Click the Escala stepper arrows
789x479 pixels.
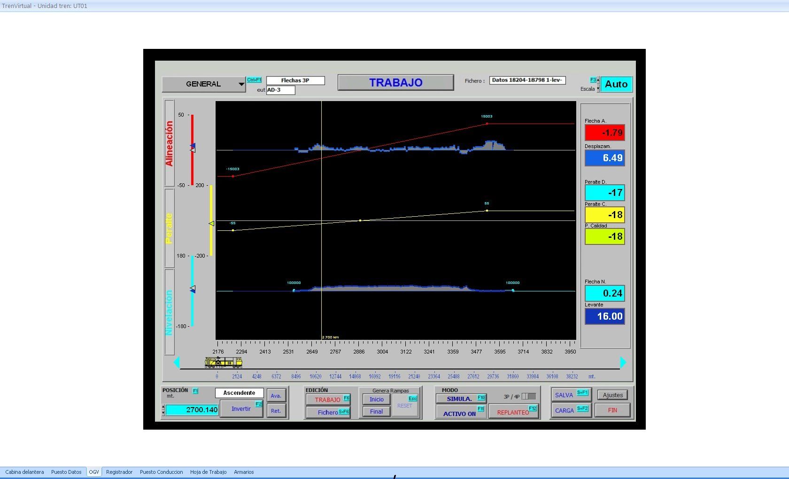(598, 85)
